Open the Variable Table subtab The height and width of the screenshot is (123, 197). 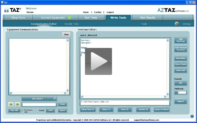(x=71, y=24)
